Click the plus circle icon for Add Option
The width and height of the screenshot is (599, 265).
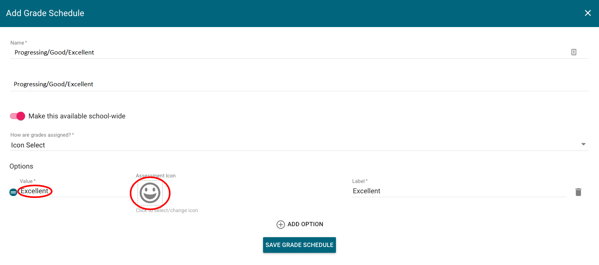[281, 225]
